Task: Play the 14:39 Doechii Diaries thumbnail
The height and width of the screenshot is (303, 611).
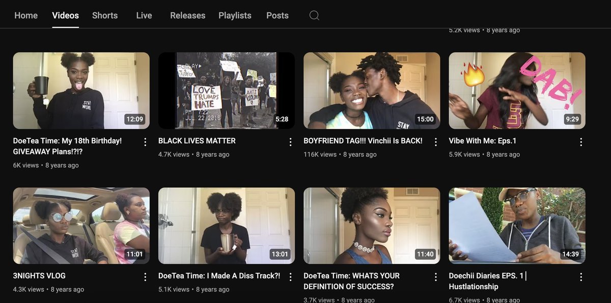Action: (517, 226)
